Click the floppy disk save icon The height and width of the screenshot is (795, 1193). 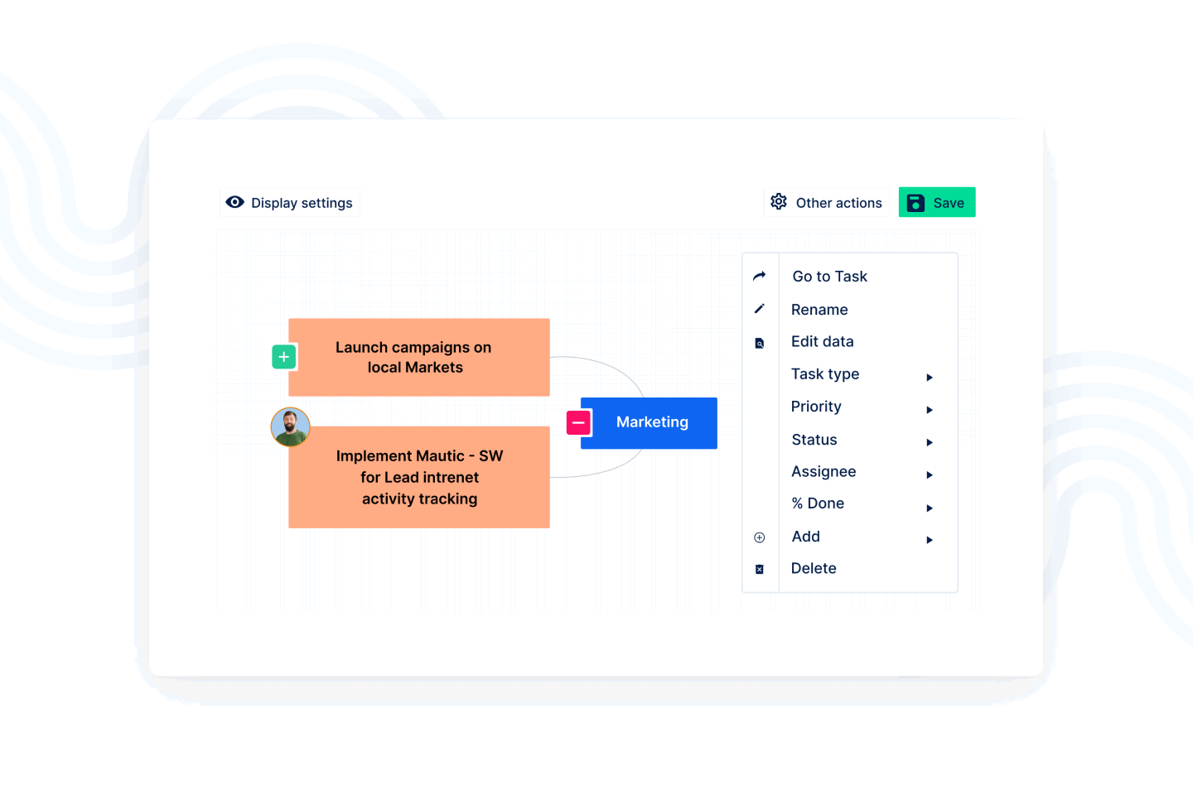coord(915,203)
